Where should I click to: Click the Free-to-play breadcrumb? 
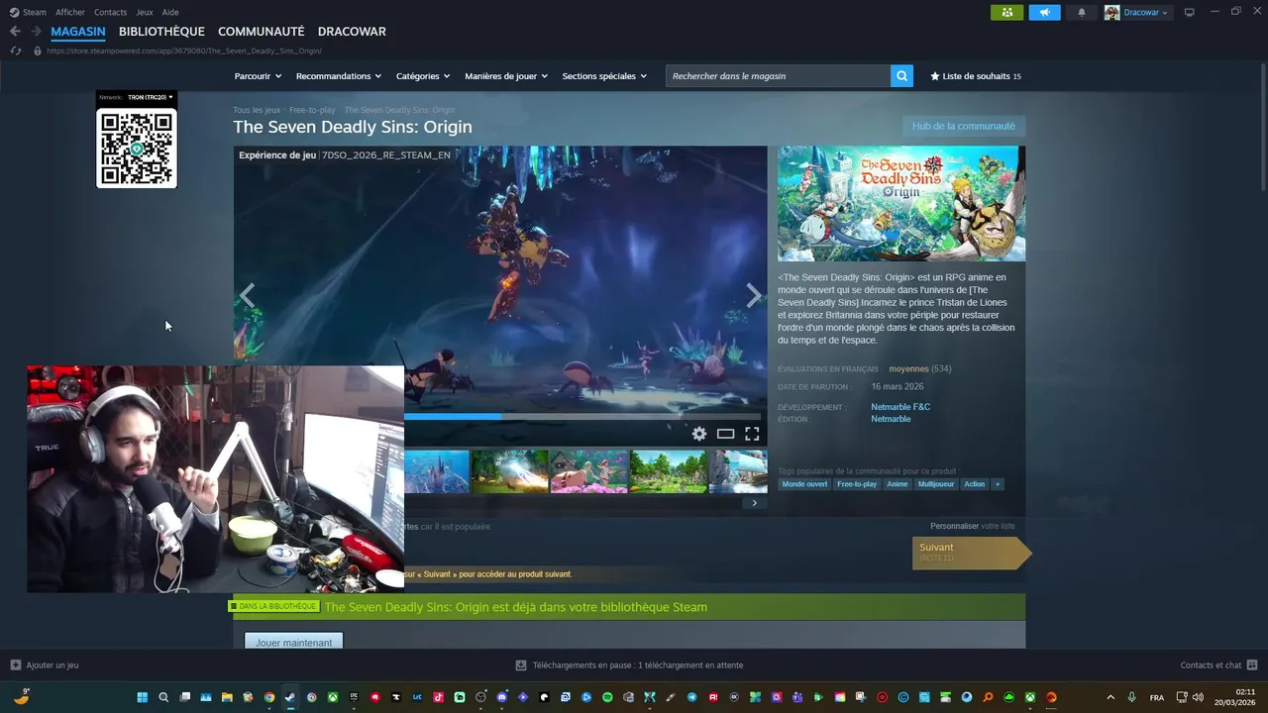click(312, 110)
